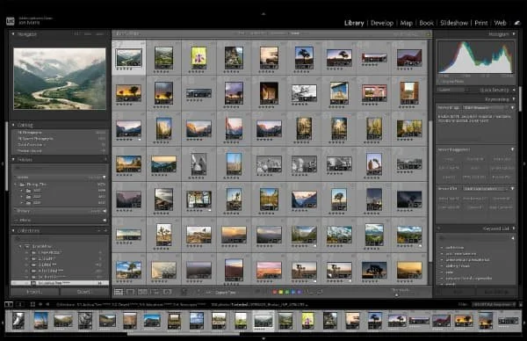Click the Import button

click(x=34, y=292)
